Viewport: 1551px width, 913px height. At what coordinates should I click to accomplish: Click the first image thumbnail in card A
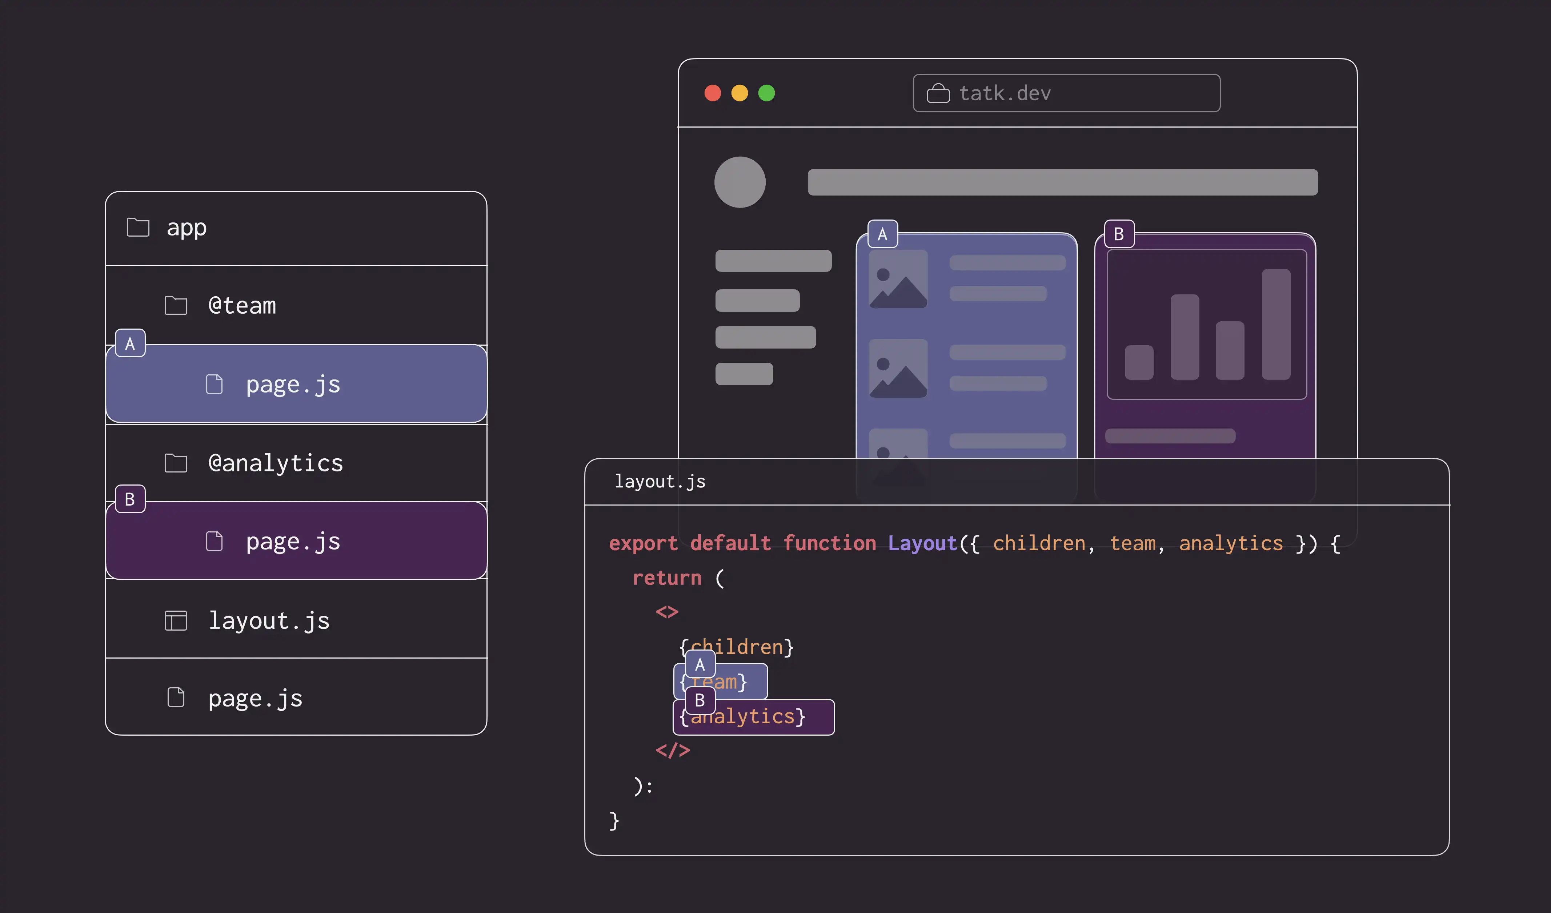(899, 279)
